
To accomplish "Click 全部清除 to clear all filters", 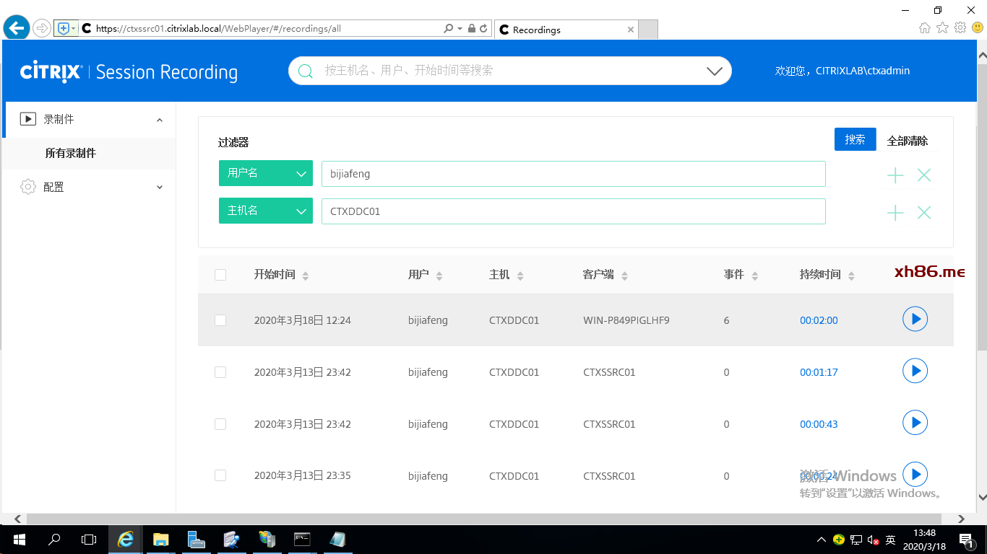I will [907, 141].
